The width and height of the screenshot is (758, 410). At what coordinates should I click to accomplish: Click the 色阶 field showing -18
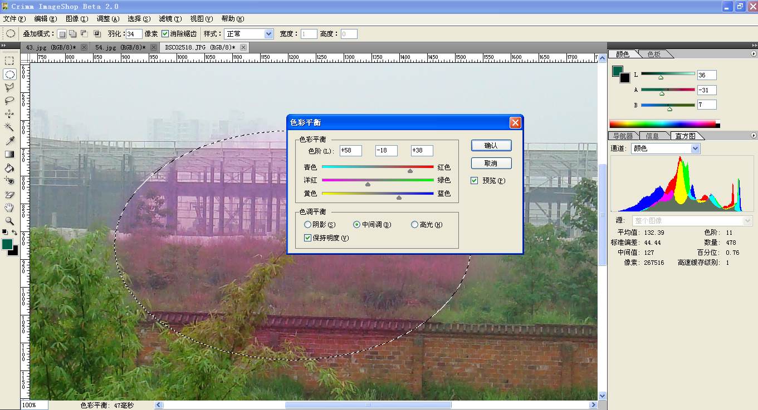(x=386, y=151)
